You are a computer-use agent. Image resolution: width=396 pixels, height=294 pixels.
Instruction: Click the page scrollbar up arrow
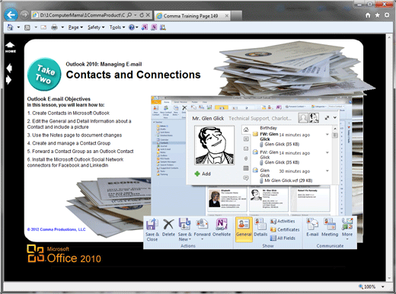[x=389, y=37]
